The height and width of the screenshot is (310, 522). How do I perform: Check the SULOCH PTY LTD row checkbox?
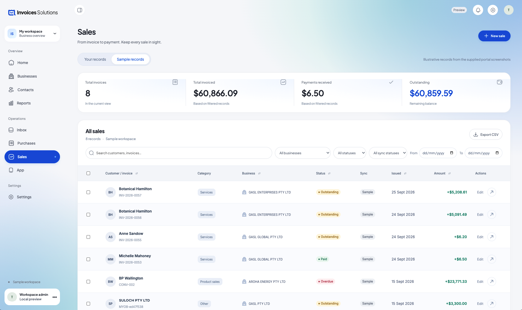(x=88, y=304)
